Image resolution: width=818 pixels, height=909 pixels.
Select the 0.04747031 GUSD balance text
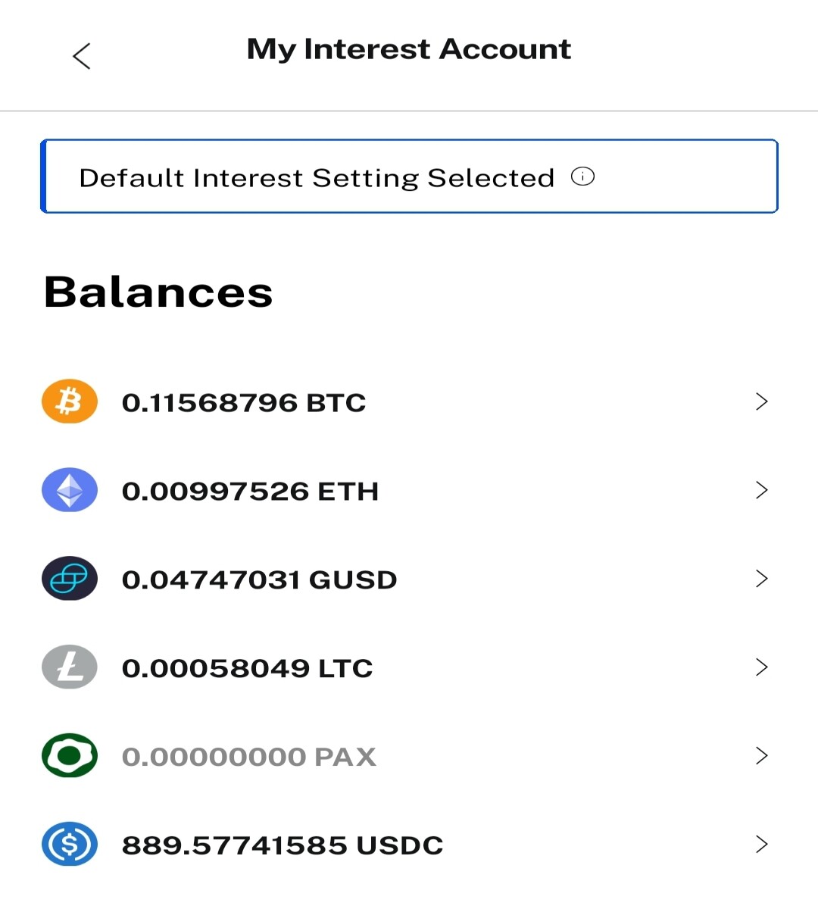(259, 579)
